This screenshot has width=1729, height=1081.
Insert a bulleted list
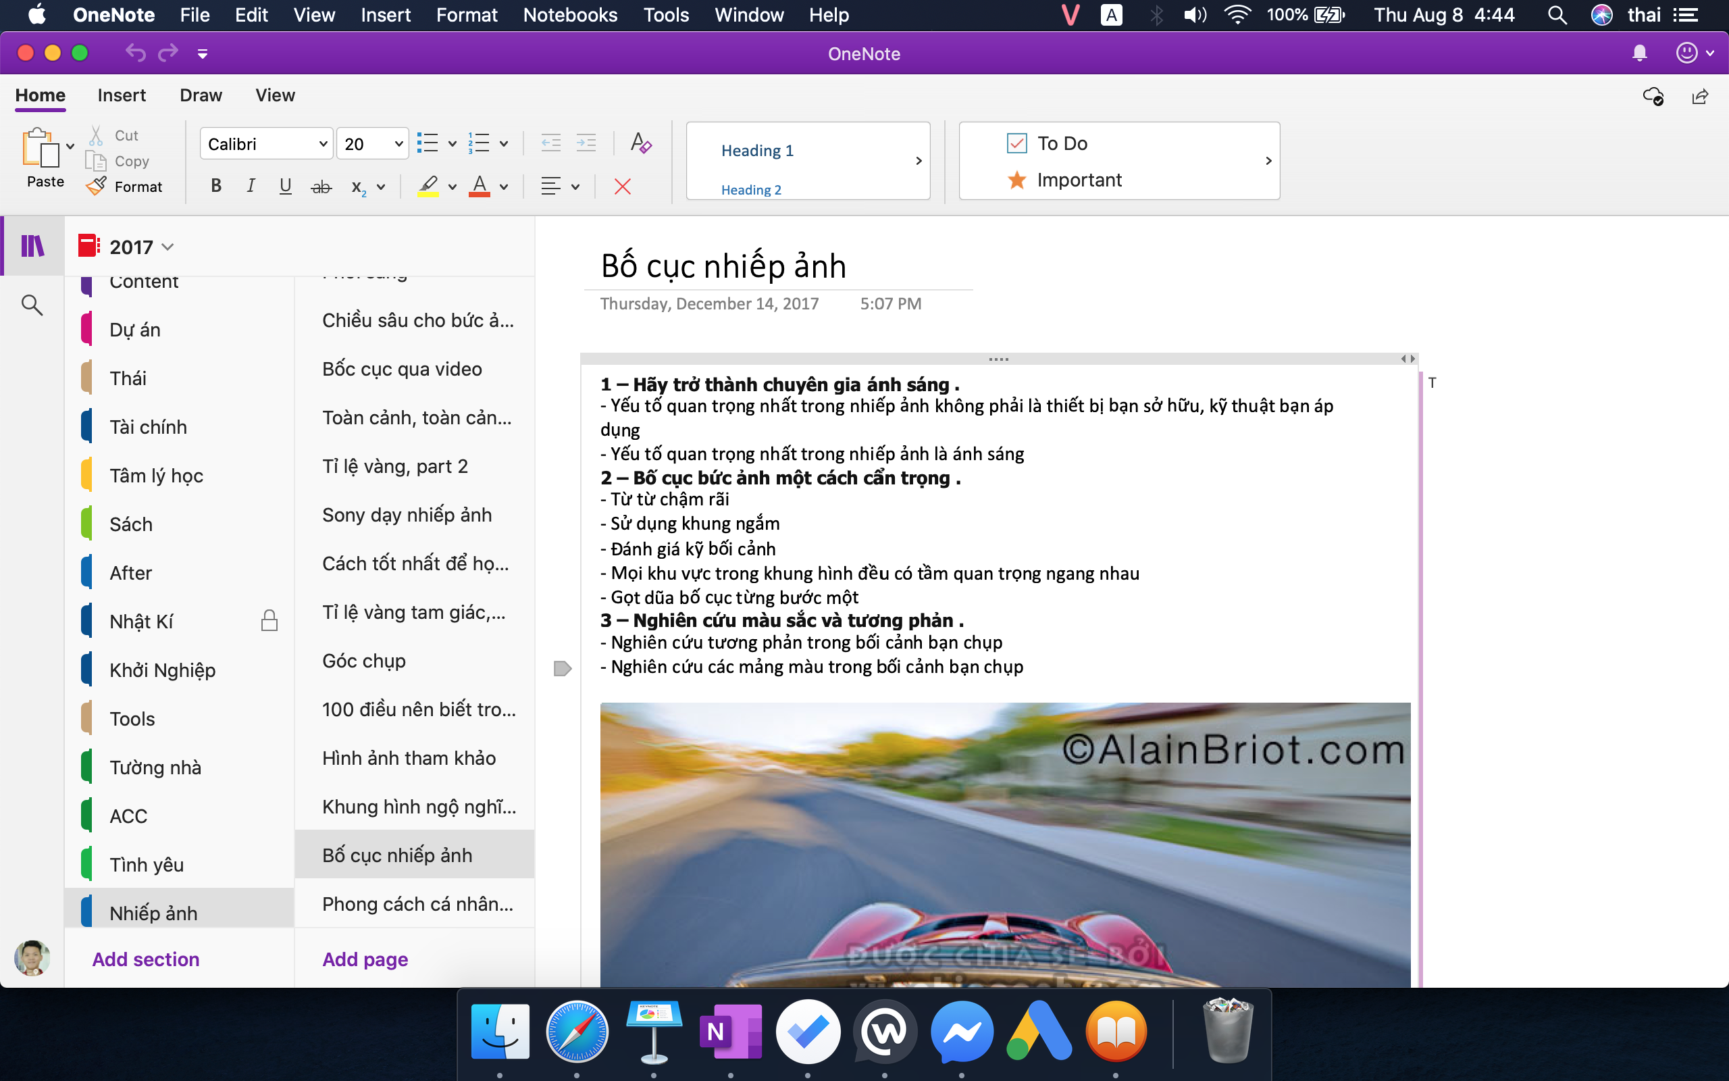coord(428,143)
